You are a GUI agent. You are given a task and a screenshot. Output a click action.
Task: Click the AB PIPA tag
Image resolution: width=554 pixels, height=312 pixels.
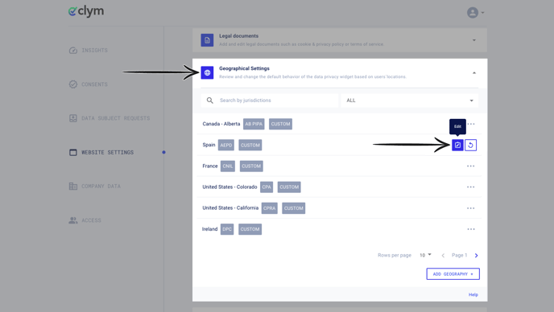(x=254, y=124)
